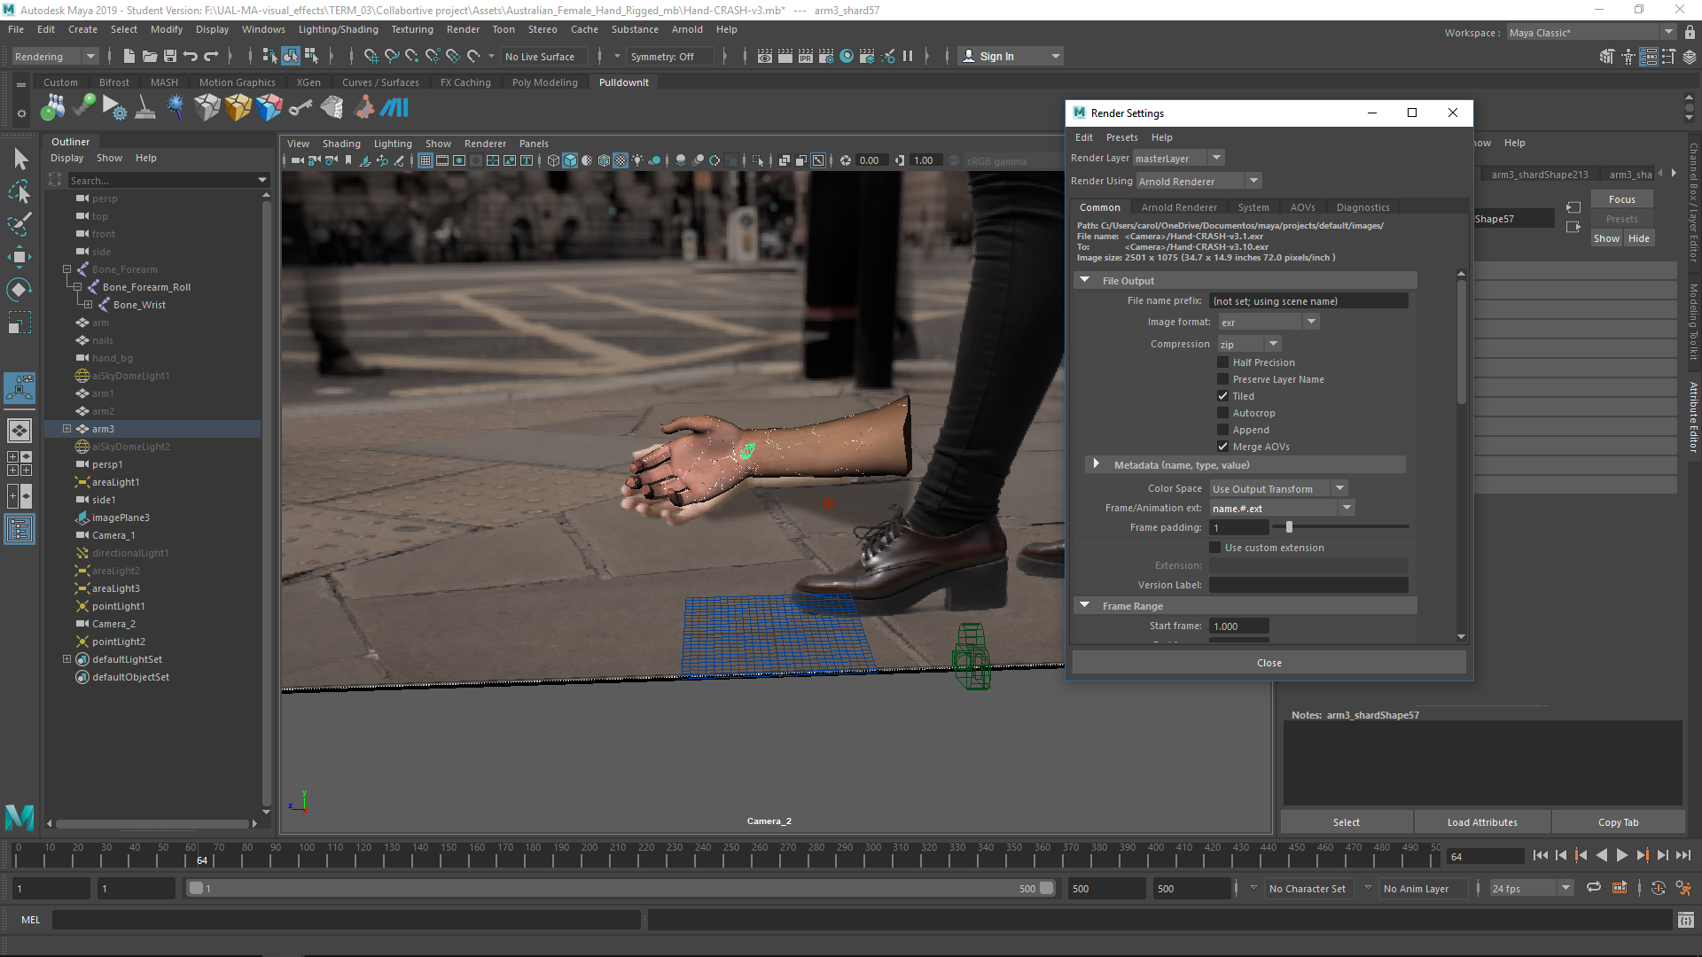The image size is (1702, 957).
Task: Select arm3 in the Outliner
Action: pyautogui.click(x=103, y=429)
